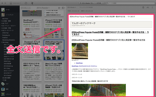Viewport: 156px width, 97px height.
Task: Select the ゴミ箱 trash notebook
Action: pyautogui.click(x=4, y=80)
